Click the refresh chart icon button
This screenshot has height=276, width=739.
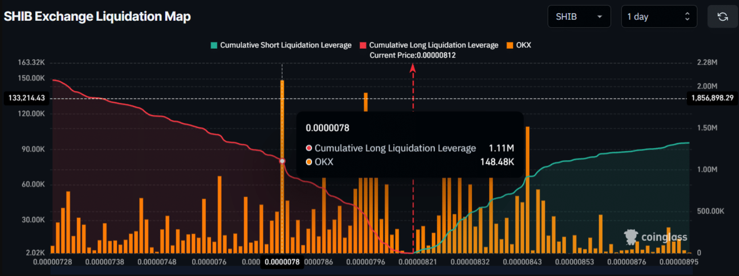722,17
